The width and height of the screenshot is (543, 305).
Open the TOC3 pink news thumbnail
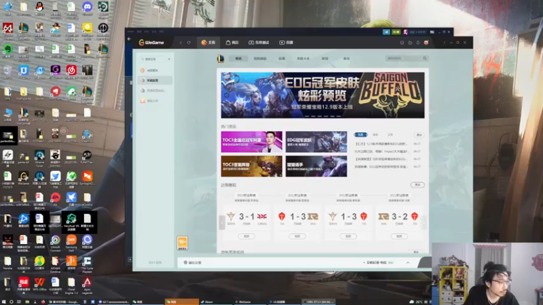click(251, 142)
